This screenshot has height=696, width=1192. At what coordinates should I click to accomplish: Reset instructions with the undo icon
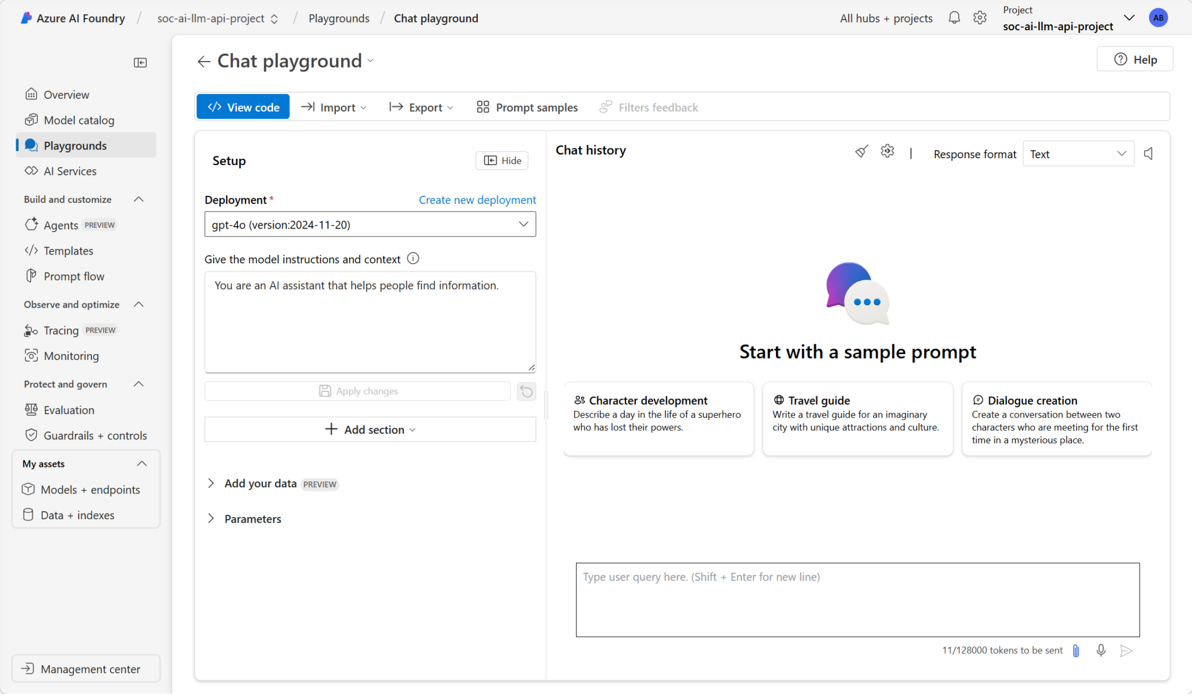526,391
